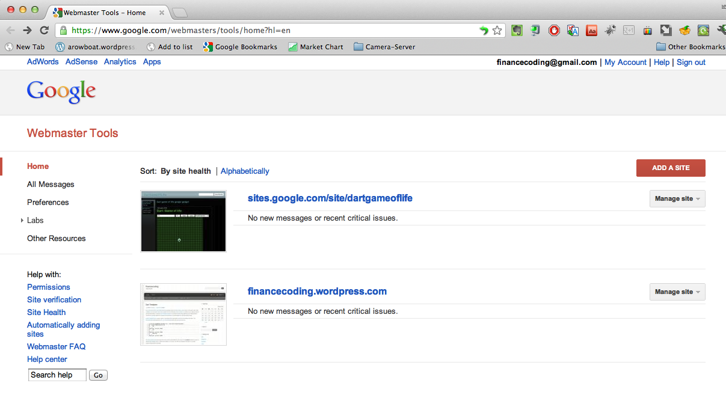The image size is (726, 401).
Task: Go to AdSense link
Action: [81, 62]
